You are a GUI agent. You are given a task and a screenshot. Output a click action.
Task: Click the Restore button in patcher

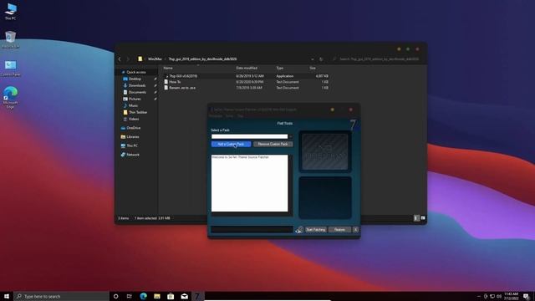click(x=339, y=230)
